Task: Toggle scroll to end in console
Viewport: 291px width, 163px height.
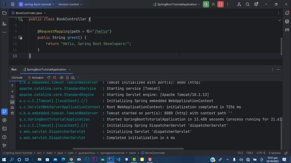Action: pyautogui.click(x=12, y=102)
